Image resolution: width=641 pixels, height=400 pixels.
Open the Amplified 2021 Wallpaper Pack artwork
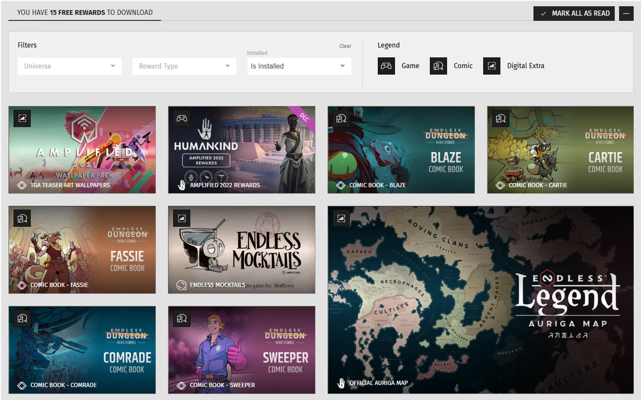82,150
